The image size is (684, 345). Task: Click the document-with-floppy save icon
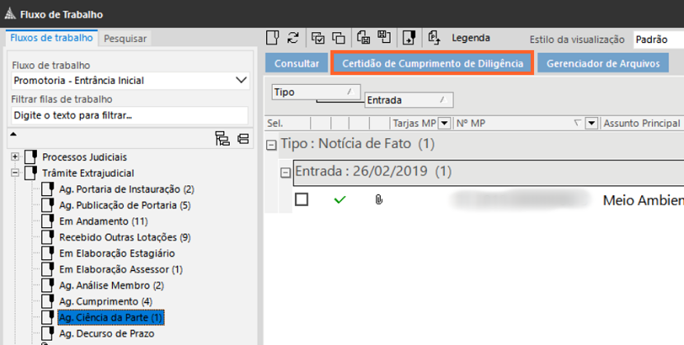363,37
